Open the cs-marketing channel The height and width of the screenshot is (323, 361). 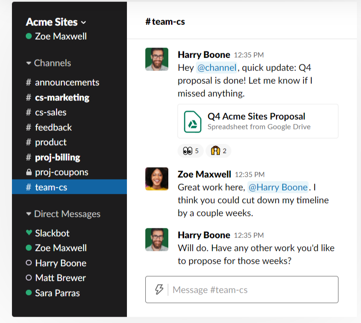pos(62,98)
